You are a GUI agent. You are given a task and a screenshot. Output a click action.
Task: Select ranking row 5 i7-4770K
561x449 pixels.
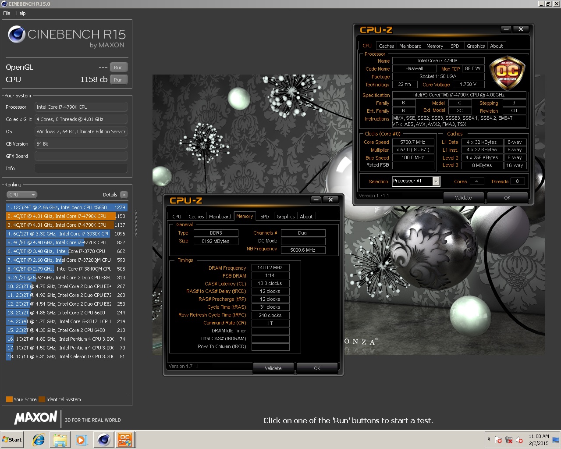(x=66, y=242)
